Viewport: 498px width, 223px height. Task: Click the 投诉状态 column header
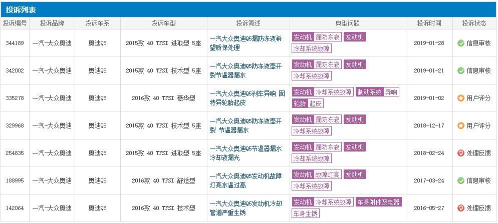[473, 23]
